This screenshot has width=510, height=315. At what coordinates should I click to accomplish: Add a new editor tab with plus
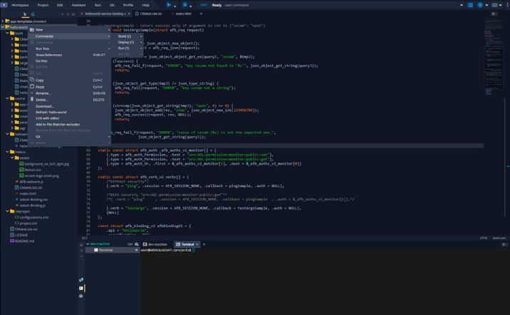click(201, 14)
